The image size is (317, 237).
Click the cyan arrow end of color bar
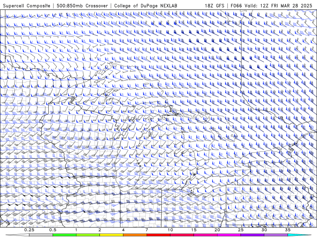click(300, 235)
